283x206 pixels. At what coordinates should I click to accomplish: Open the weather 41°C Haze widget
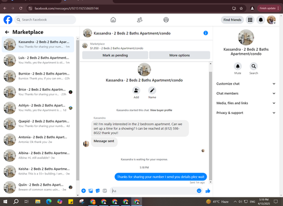tap(217, 201)
